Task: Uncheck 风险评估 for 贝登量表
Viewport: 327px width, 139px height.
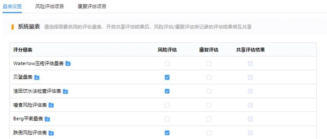Action: pos(167,77)
